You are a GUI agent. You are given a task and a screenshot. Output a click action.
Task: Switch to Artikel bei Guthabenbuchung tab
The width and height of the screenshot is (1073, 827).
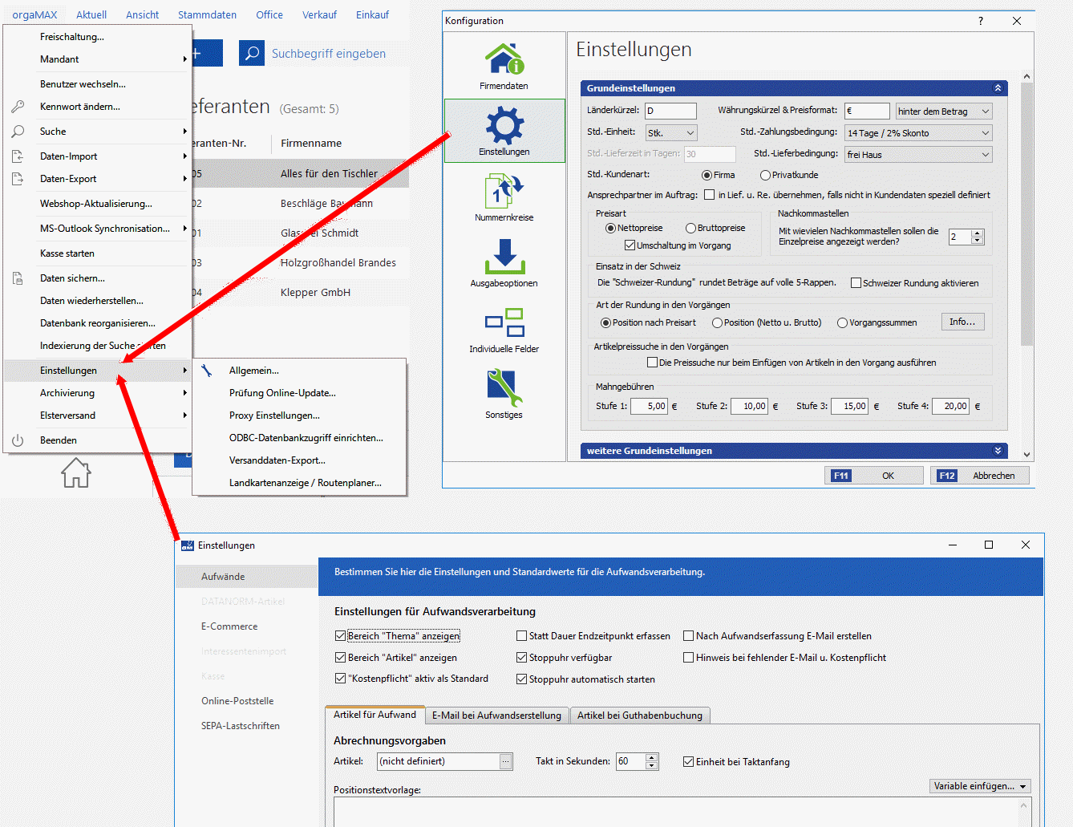(639, 716)
